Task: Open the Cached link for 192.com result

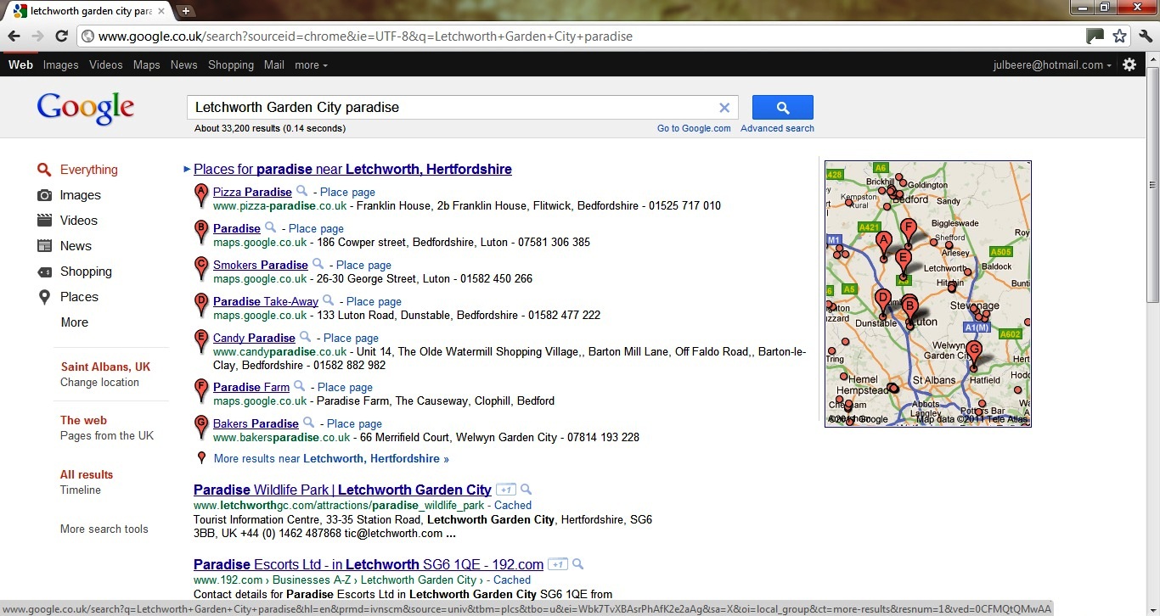Action: click(512, 580)
